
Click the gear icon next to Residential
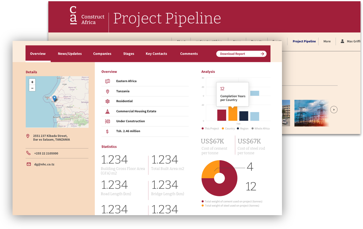(x=107, y=101)
